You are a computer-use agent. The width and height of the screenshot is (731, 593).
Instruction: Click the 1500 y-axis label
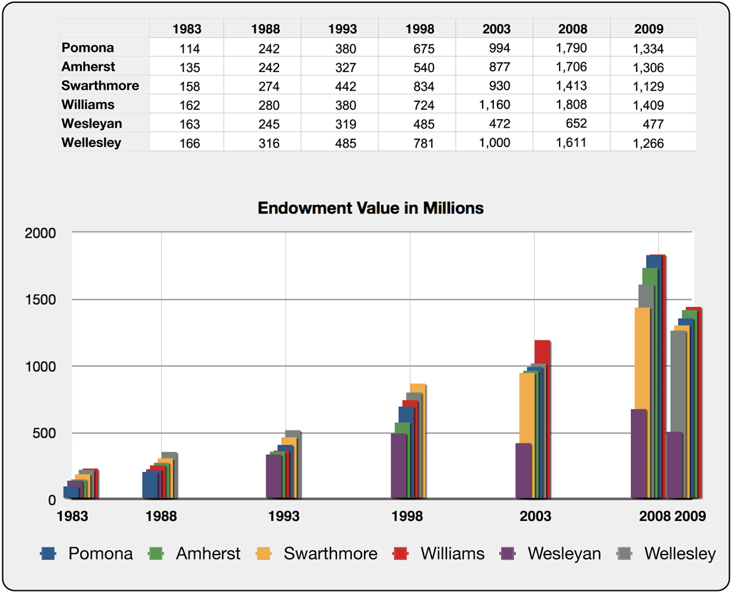pyautogui.click(x=40, y=300)
